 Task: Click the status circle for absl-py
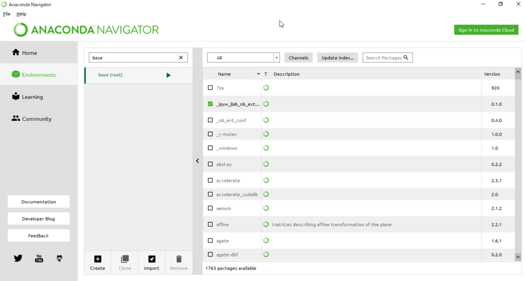[266, 164]
